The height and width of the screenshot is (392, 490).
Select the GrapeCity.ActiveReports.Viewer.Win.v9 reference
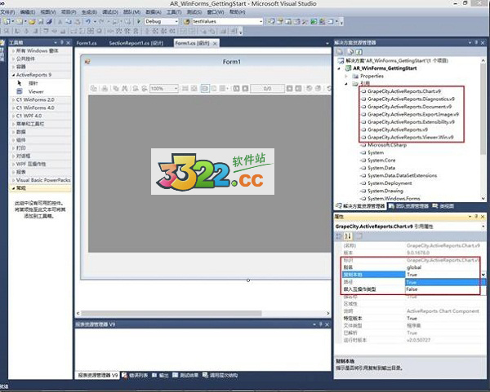point(410,137)
